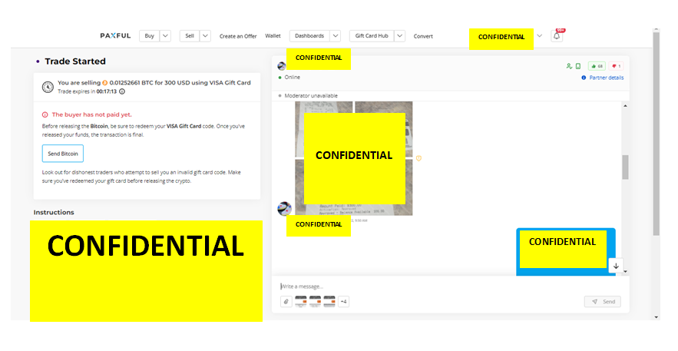Open the Sell menu
The height and width of the screenshot is (351, 678).
[x=190, y=36]
